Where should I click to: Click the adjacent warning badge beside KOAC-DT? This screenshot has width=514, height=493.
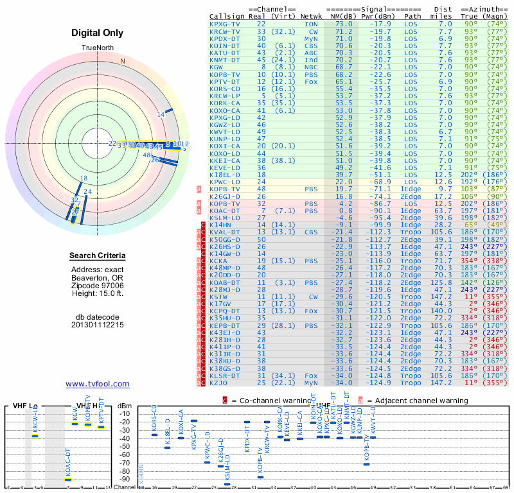[199, 211]
